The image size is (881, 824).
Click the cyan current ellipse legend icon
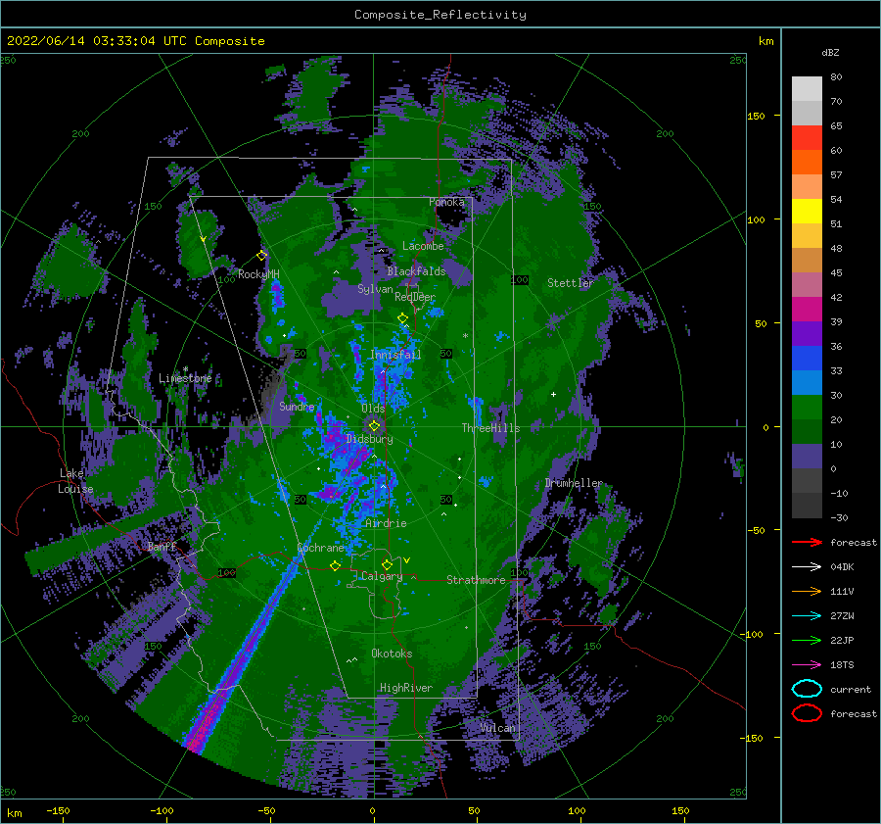[807, 689]
